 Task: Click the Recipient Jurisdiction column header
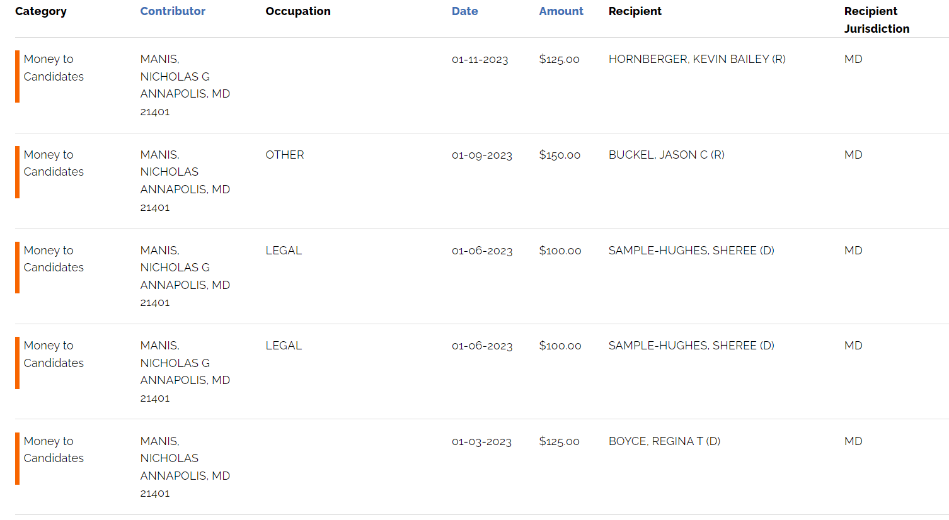877,20
